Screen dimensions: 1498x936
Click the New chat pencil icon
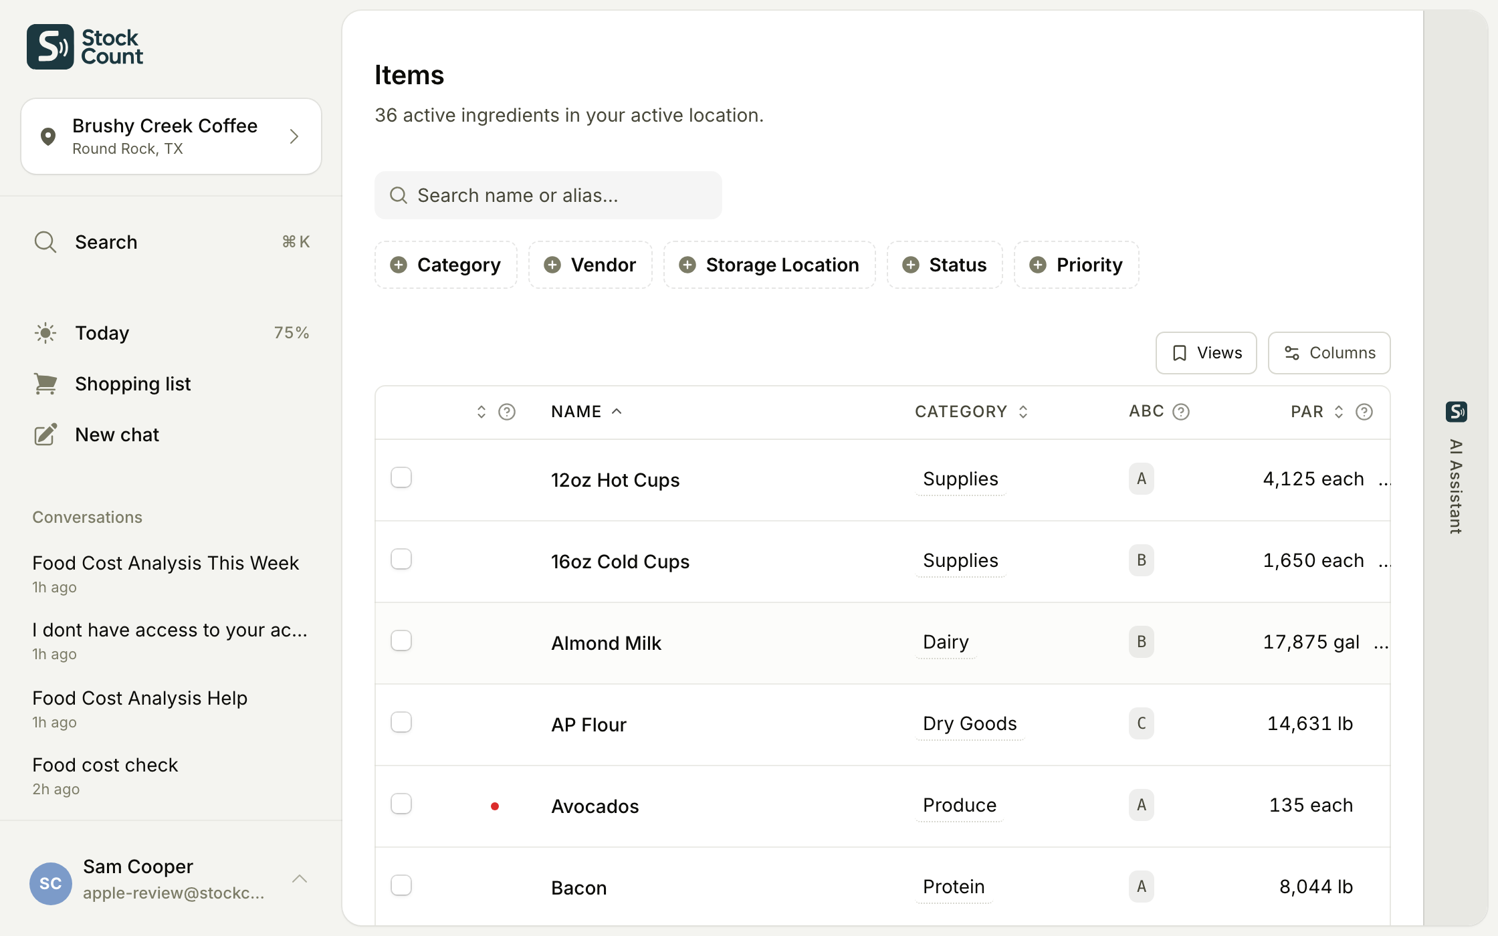point(45,435)
